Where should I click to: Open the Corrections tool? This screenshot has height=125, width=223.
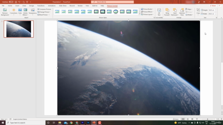(x=14, y=12)
